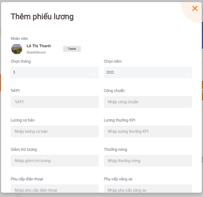Open the Chọn tháng dropdown

pyautogui.click(x=55, y=72)
